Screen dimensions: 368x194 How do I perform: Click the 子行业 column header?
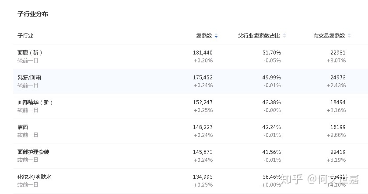point(25,36)
